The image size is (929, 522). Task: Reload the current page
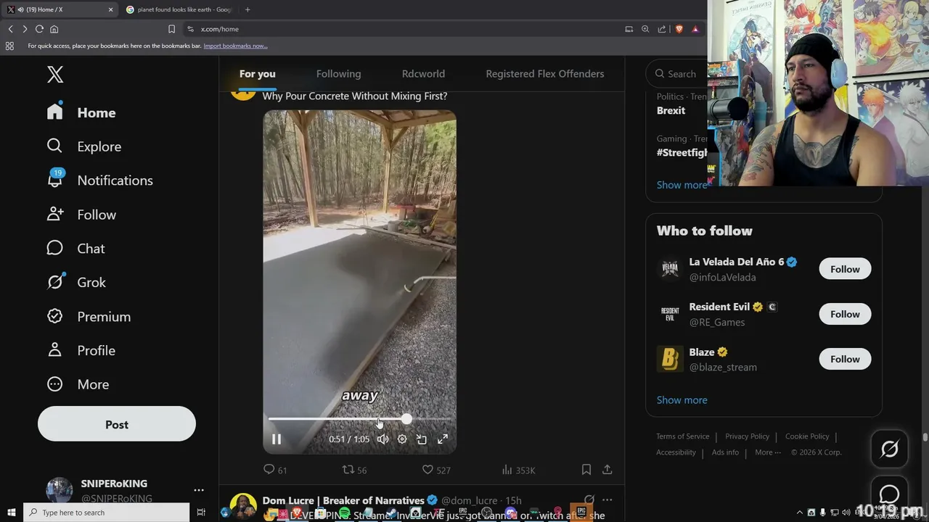coord(39,29)
